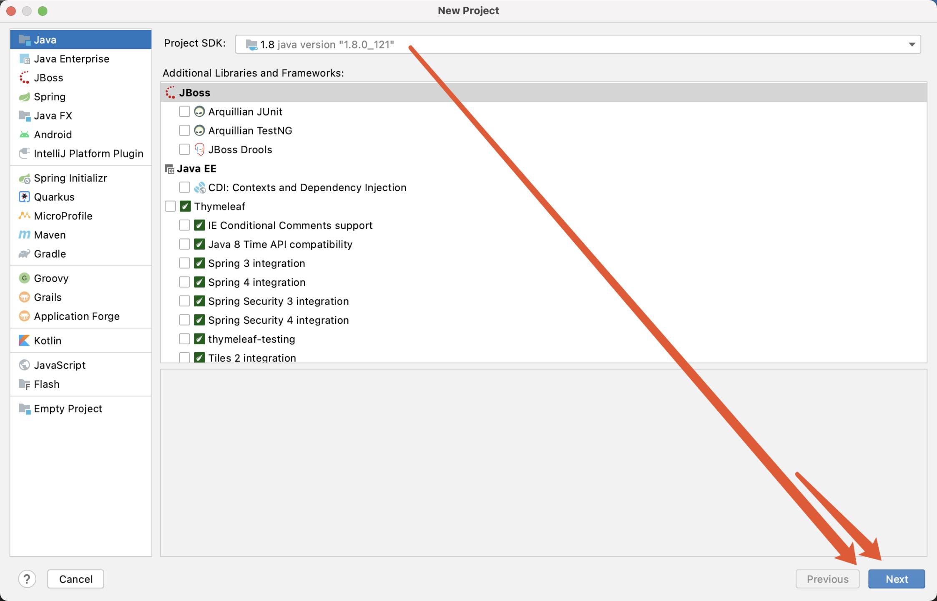This screenshot has height=601, width=937.
Task: Choose the Groovy G icon
Action: (25, 278)
